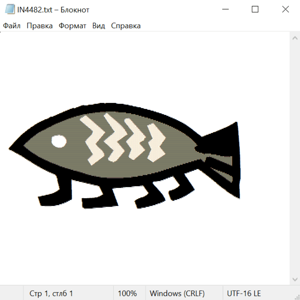Click the Notepad icon in the title bar
This screenshot has width=300, height=300.
(10, 10)
